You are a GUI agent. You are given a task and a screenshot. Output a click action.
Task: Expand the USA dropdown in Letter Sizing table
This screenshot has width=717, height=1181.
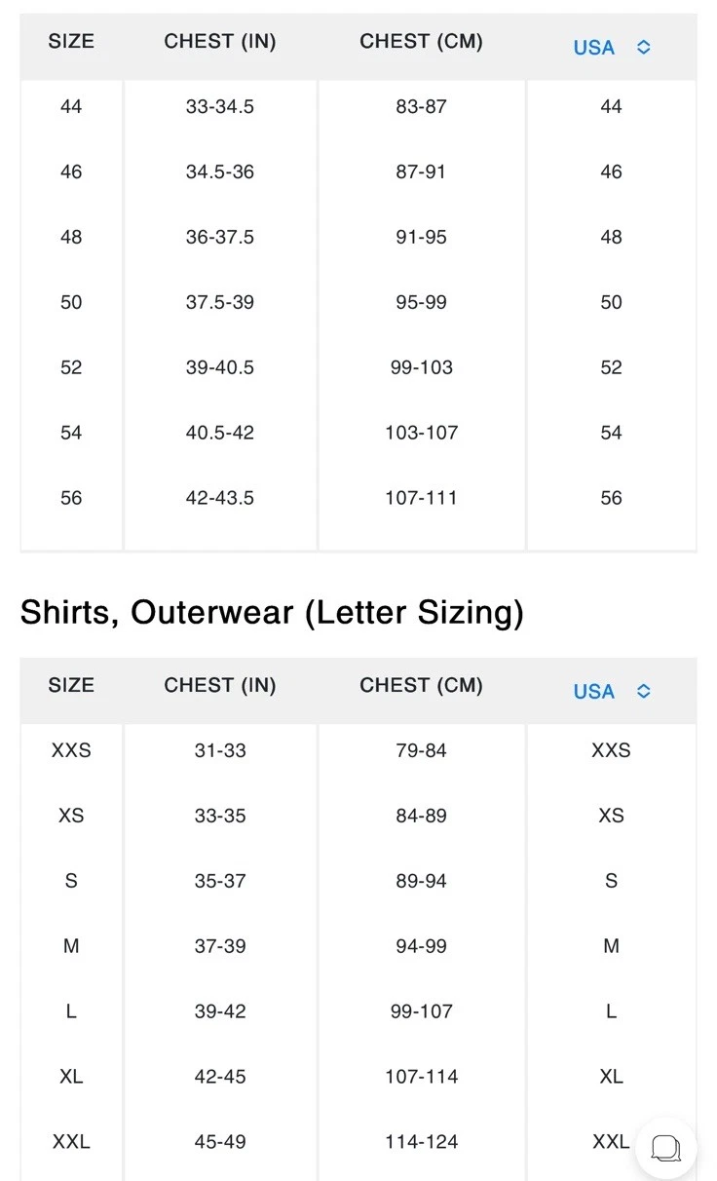[612, 692]
